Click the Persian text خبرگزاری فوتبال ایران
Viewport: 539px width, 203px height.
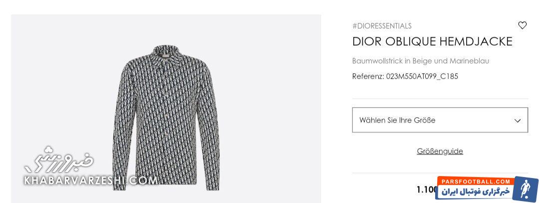tap(476, 192)
